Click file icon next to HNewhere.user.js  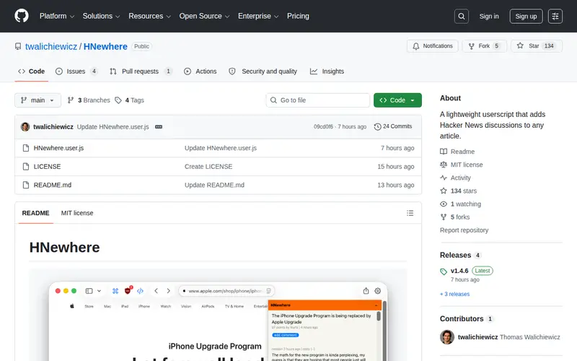coord(26,148)
